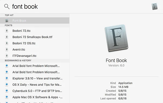This screenshot has width=163, height=103.
Task: Click the large Font Book preview icon
Action: [x=117, y=38]
